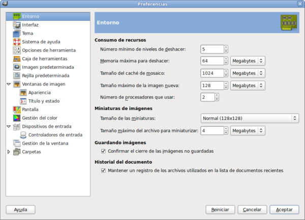Click the Pantalla icon in sidebar
Image resolution: width=305 pixels, height=220 pixels.
coord(17,109)
